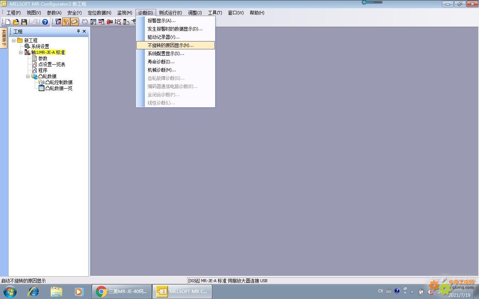Click the CH input language indicator
479x299 pixels.
(x=381, y=291)
